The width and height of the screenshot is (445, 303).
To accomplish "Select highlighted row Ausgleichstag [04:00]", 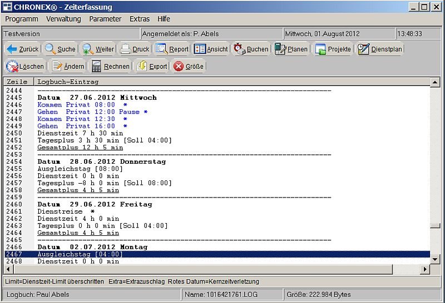I will [x=217, y=254].
